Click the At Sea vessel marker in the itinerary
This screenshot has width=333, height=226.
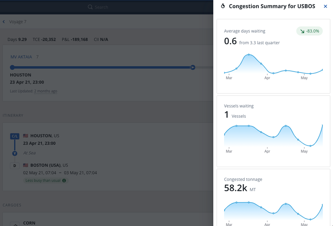click(x=15, y=153)
